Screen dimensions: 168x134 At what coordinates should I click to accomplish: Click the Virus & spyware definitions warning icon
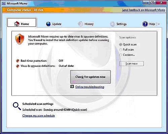pos(17,66)
